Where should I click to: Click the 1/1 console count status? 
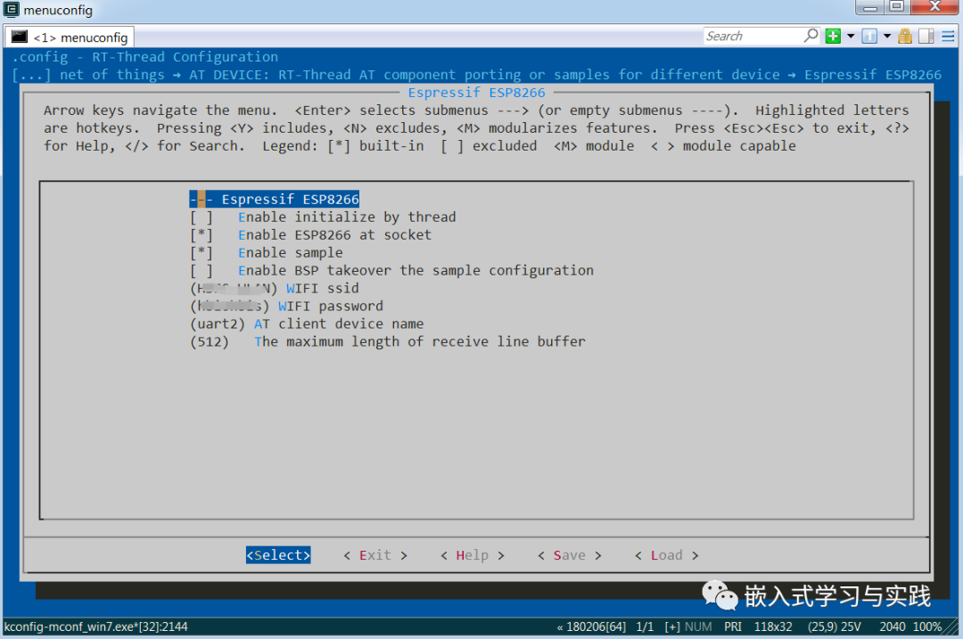click(645, 627)
